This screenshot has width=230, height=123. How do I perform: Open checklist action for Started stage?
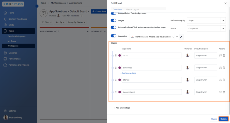(221, 80)
